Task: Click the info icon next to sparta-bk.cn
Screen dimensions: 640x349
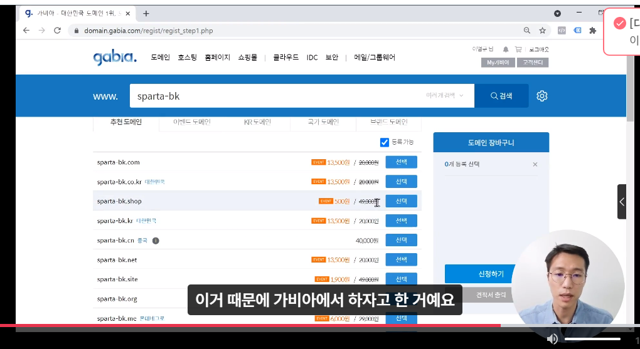Action: point(156,241)
